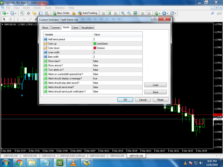Expand indicators dropdown arrow
Viewport: 223px width, 167px height.
pyautogui.click(x=159, y=13)
